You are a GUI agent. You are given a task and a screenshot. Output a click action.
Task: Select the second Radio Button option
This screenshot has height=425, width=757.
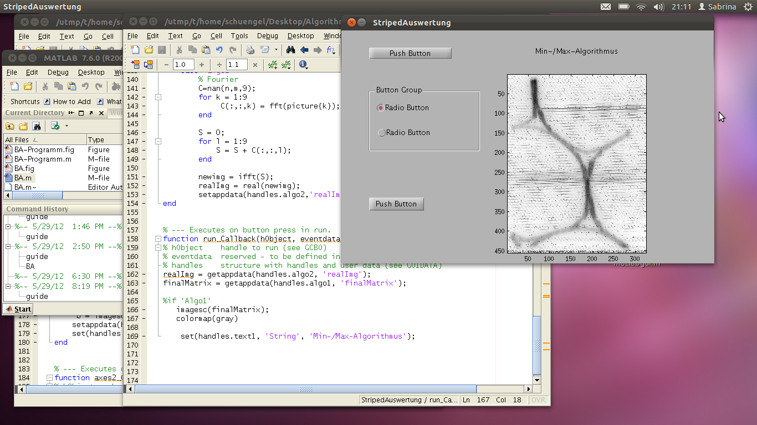click(x=381, y=133)
